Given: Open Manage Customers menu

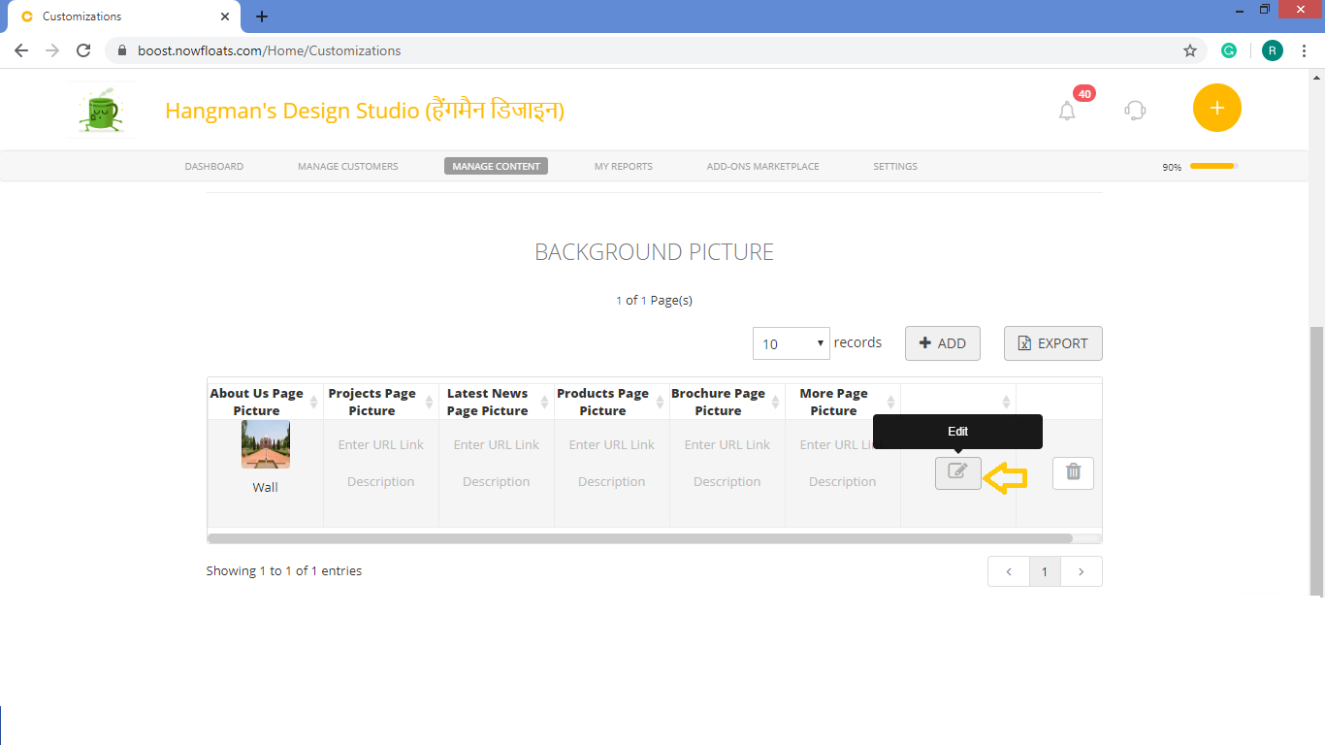Looking at the screenshot, I should point(347,166).
